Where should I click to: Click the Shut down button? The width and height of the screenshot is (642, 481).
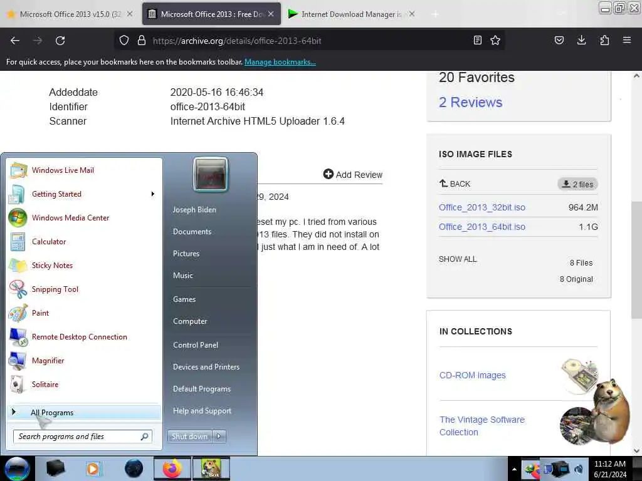click(x=189, y=437)
